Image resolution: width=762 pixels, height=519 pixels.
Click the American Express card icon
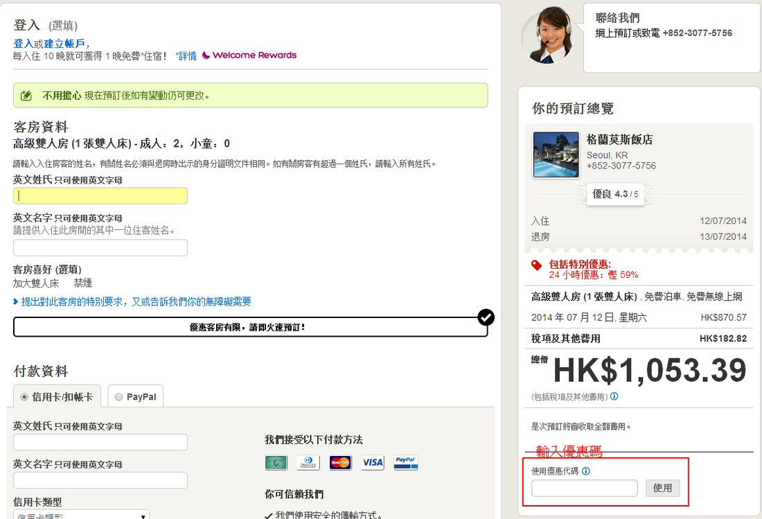(276, 463)
